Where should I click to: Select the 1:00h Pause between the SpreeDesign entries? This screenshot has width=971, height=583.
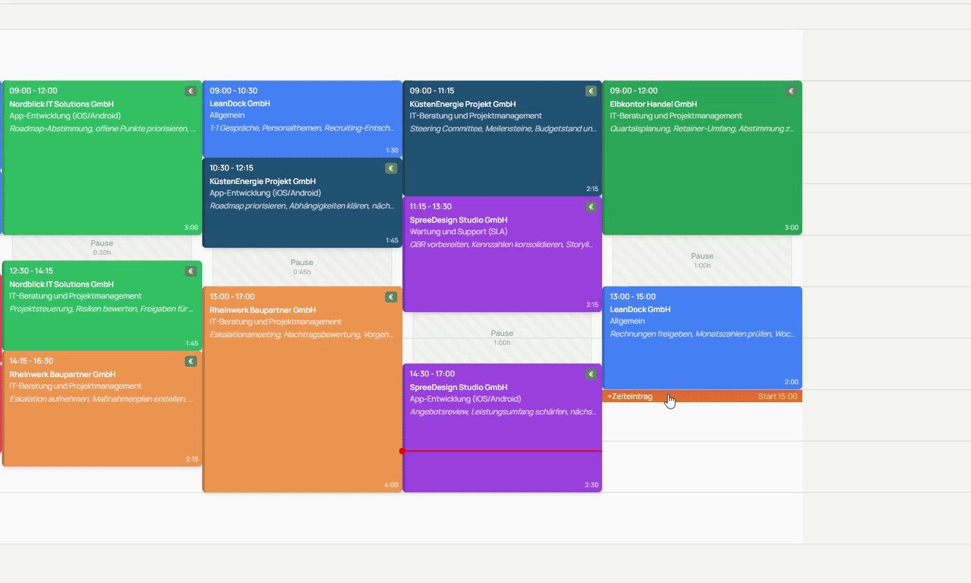pyautogui.click(x=502, y=337)
